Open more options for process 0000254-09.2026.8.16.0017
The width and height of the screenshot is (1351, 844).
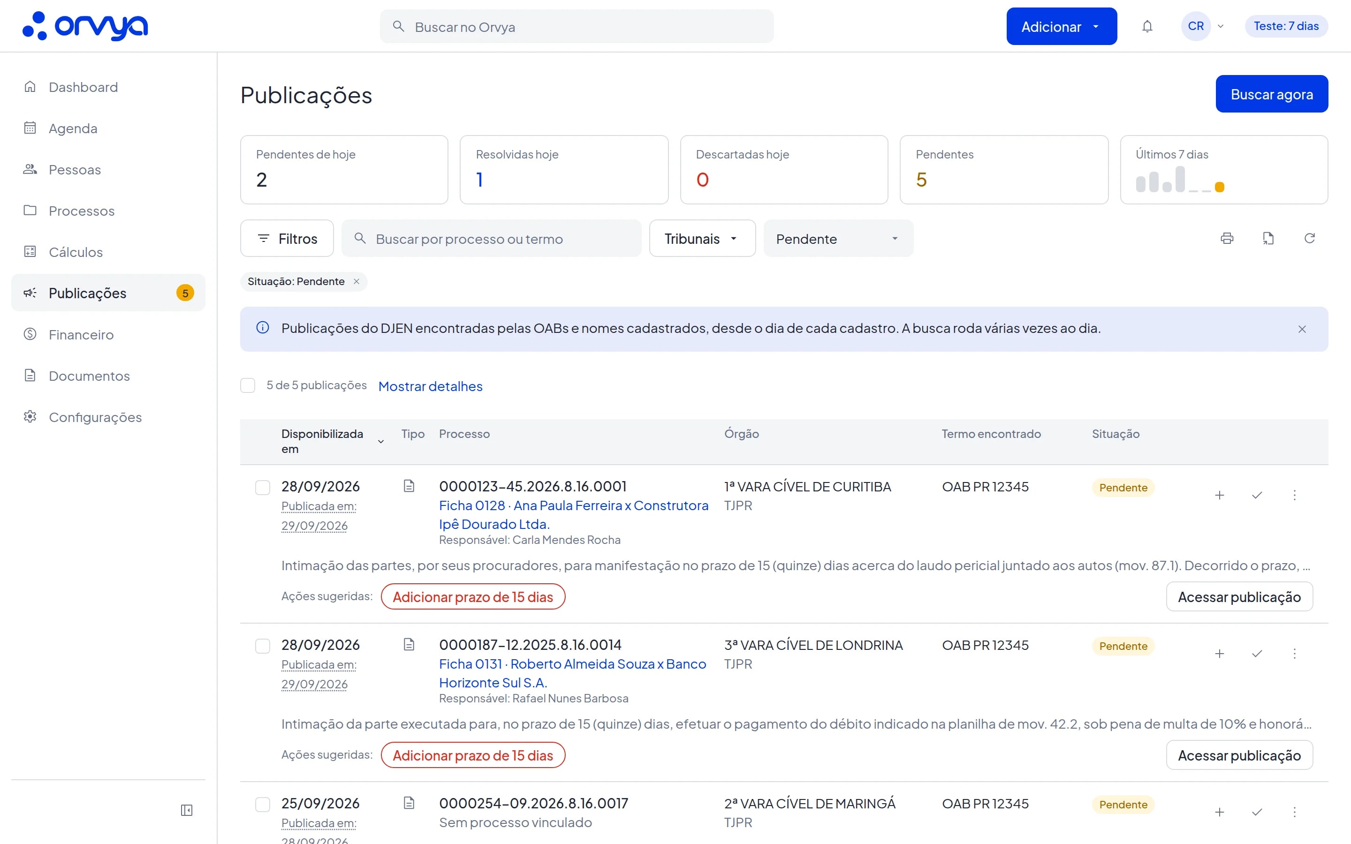click(1295, 812)
